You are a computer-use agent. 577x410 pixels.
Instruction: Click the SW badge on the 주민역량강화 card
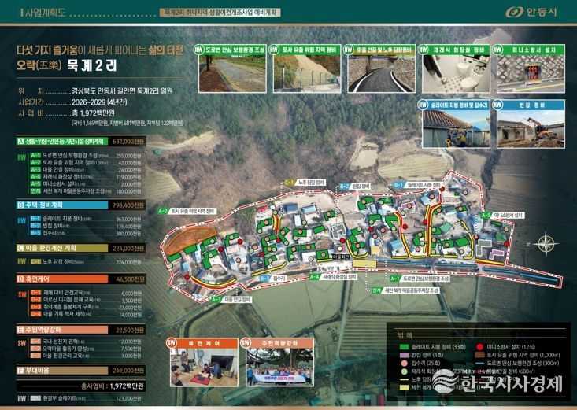click(x=246, y=343)
